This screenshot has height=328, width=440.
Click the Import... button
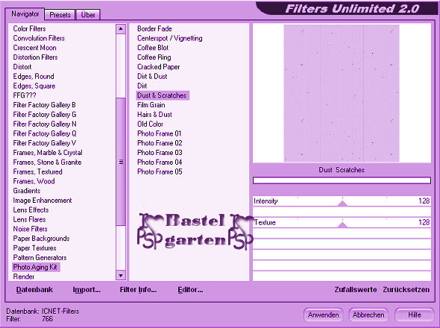87,290
